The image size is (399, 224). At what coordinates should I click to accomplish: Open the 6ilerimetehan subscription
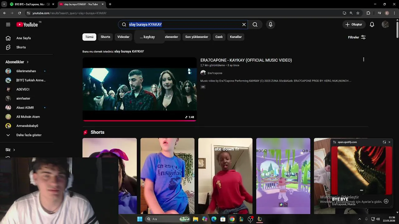tap(26, 71)
